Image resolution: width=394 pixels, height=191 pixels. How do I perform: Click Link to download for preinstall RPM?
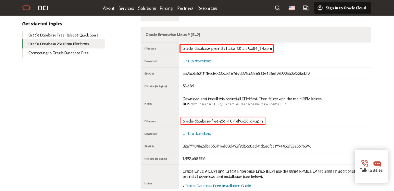click(x=197, y=61)
